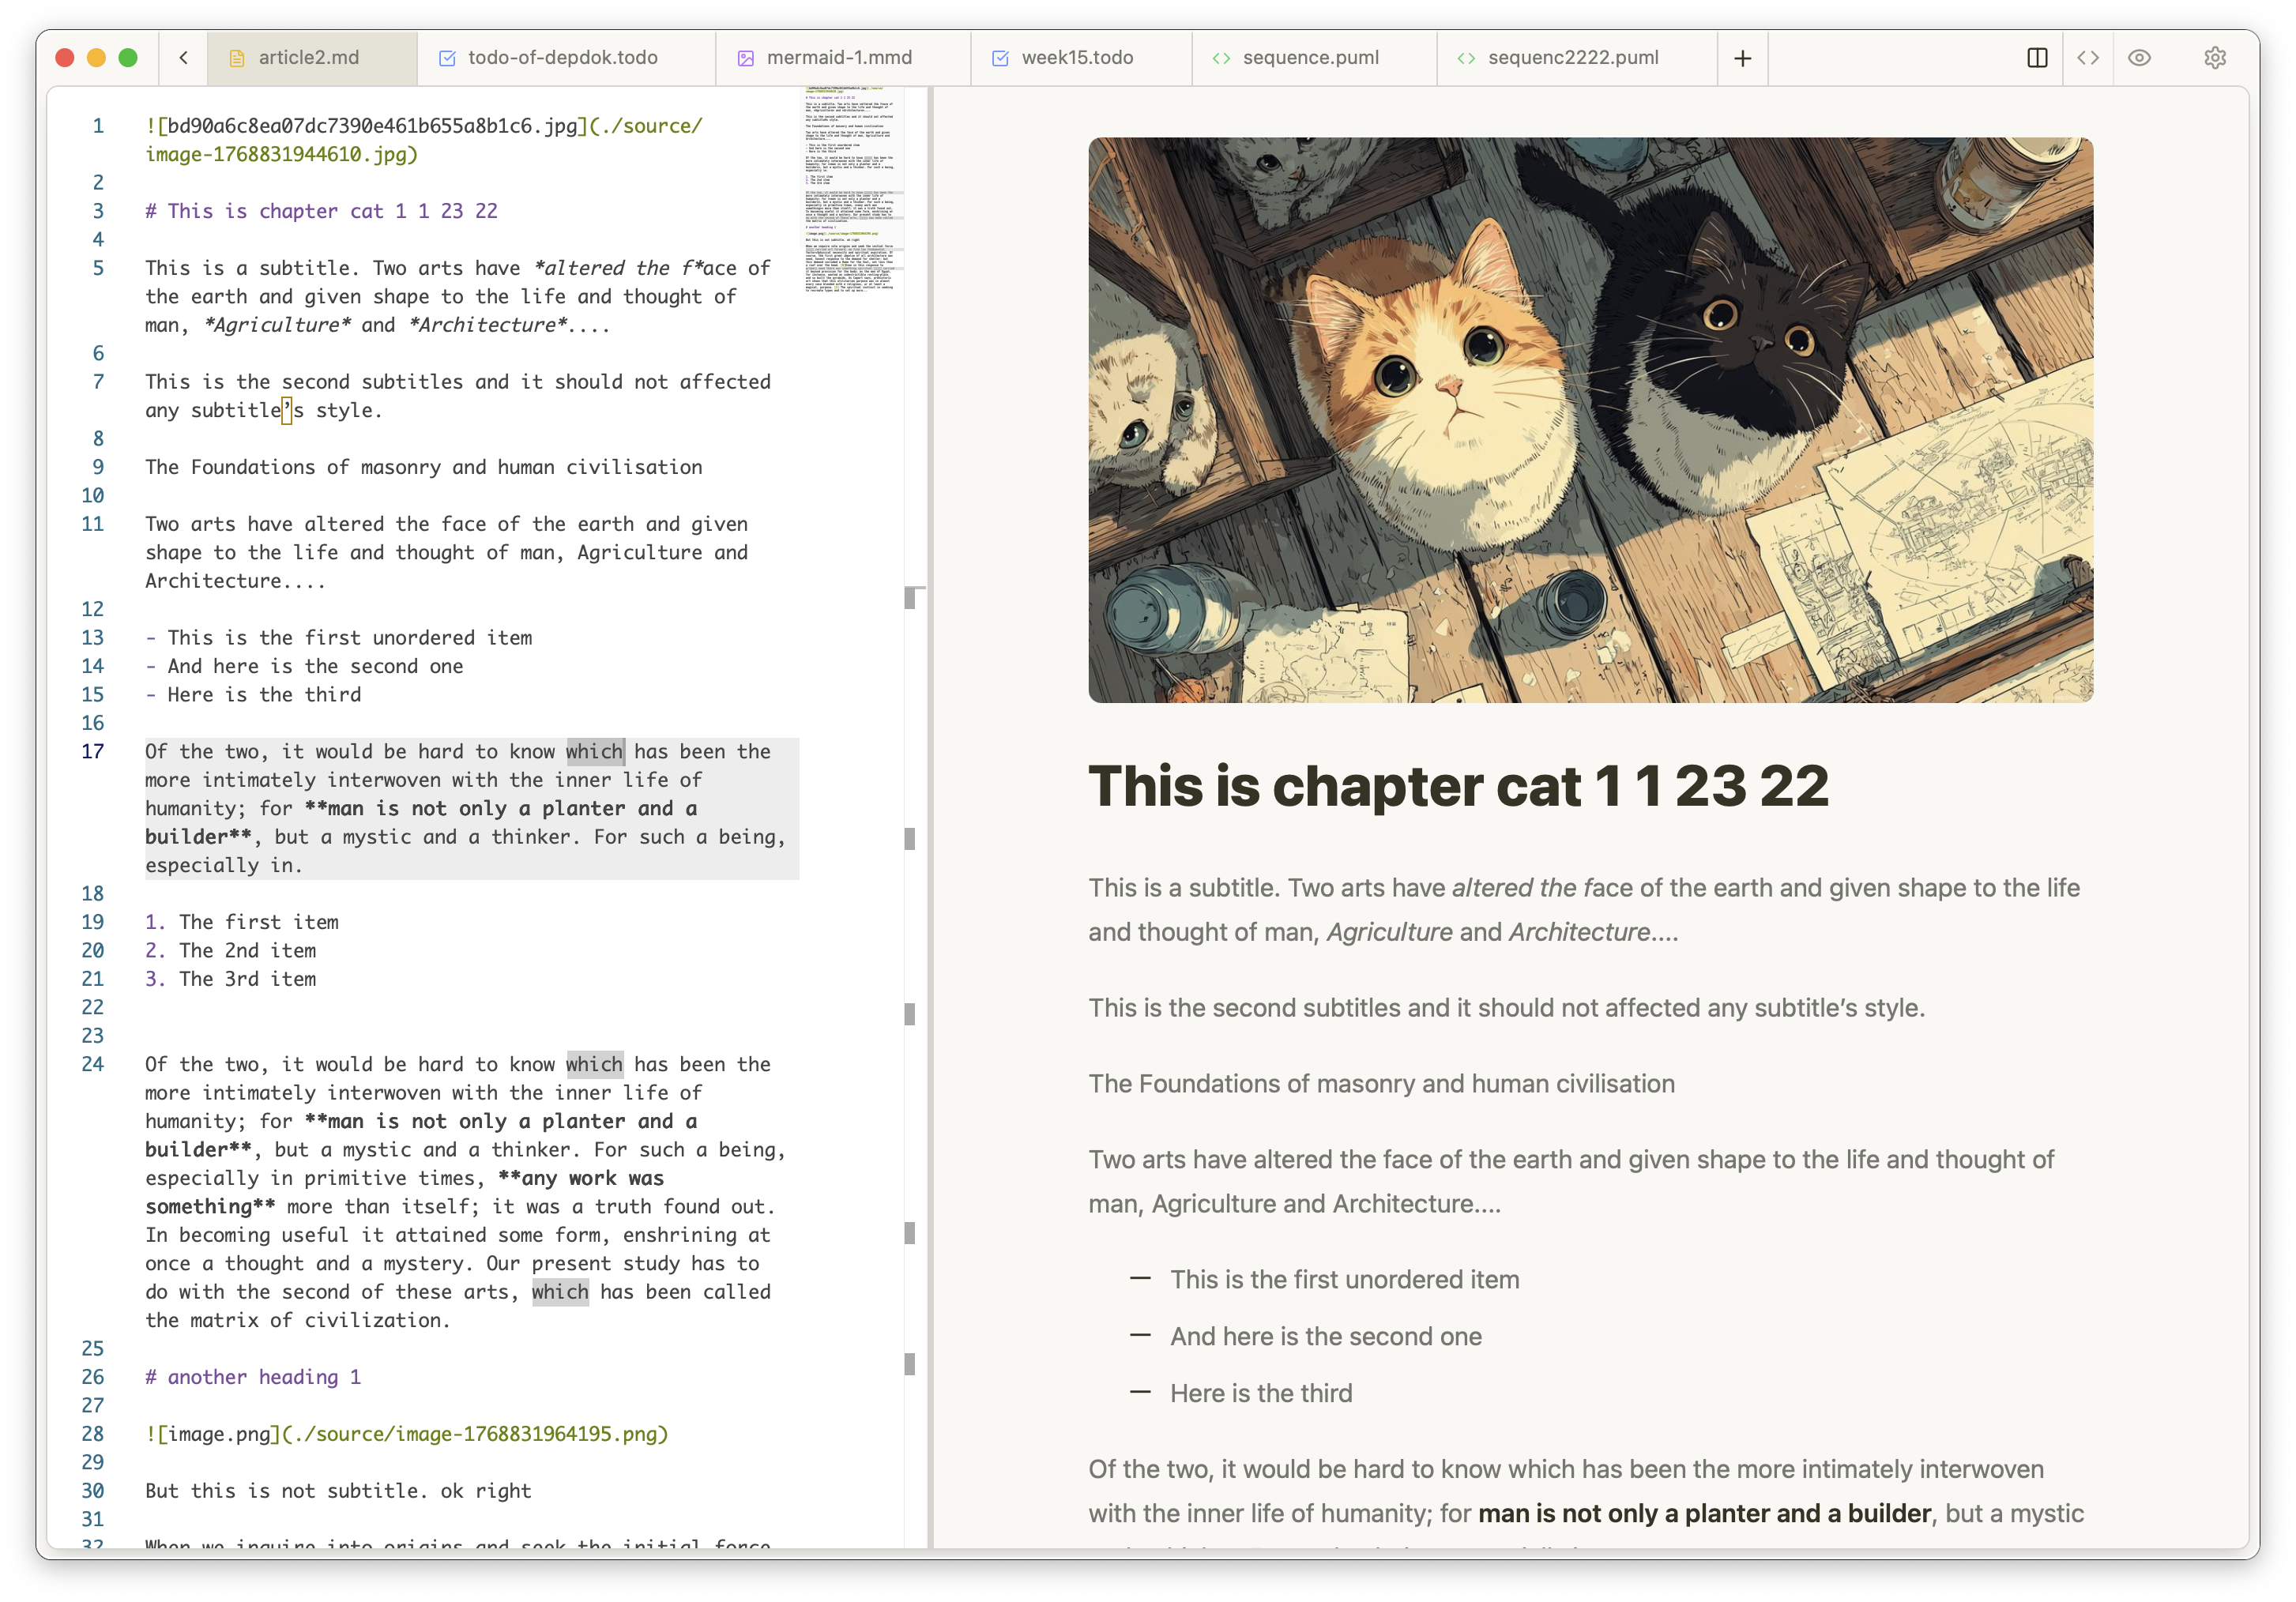Open a new tab with the plus icon
2296x1602 pixels.
pos(1742,57)
